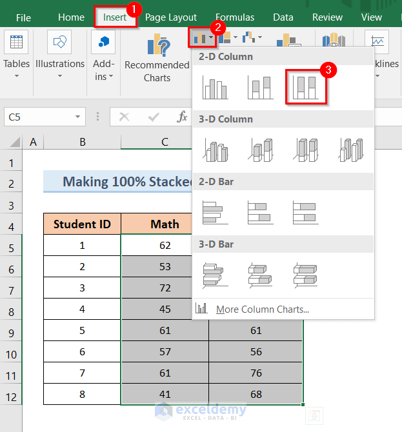The image size is (402, 432).
Task: Cancel formula entry with X icon
Action: [x=124, y=117]
